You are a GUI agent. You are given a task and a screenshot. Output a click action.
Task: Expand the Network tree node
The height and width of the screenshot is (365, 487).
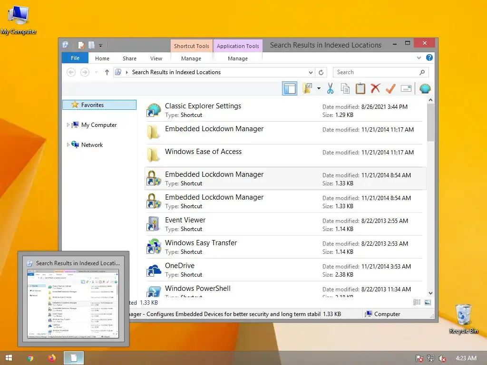point(68,144)
